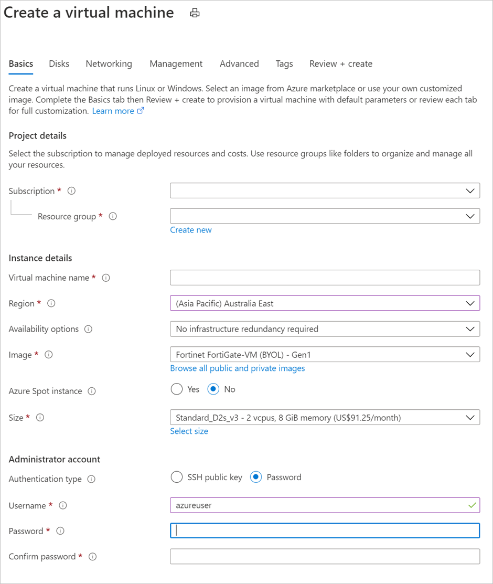Select Password authentication type
The height and width of the screenshot is (584, 493).
pos(256,477)
